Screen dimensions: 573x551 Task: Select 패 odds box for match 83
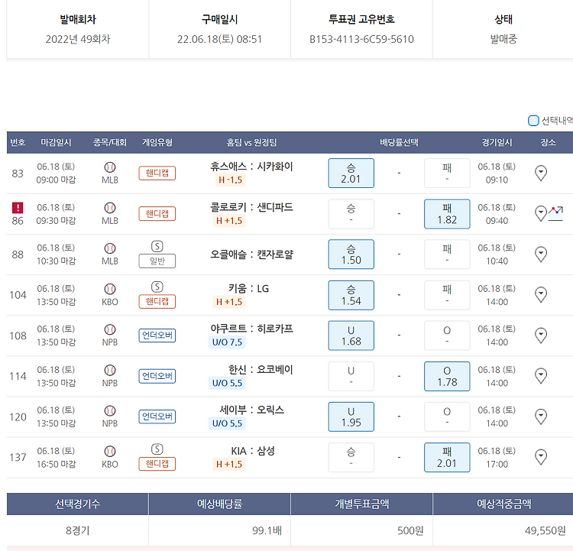(447, 173)
